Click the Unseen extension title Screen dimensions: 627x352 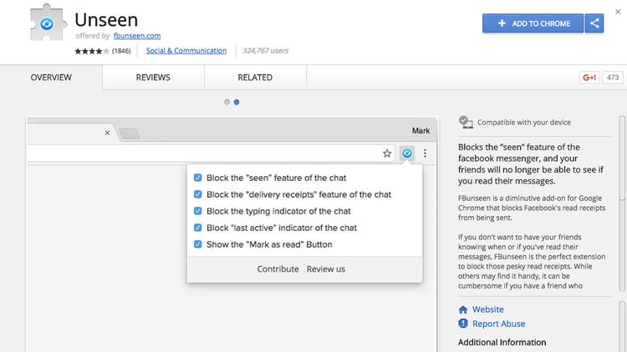(106, 19)
